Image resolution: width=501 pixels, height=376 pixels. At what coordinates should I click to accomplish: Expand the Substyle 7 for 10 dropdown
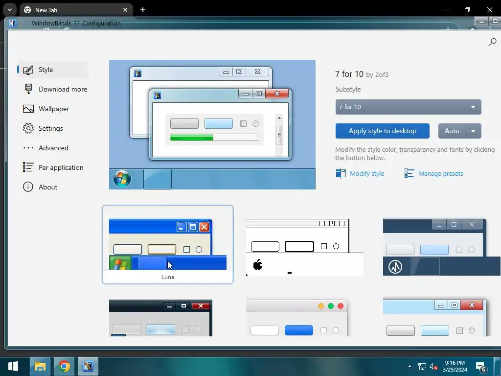click(409, 107)
